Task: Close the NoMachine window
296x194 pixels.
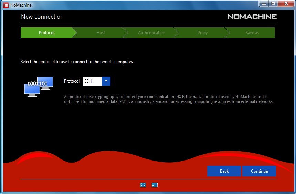Action: pos(286,3)
